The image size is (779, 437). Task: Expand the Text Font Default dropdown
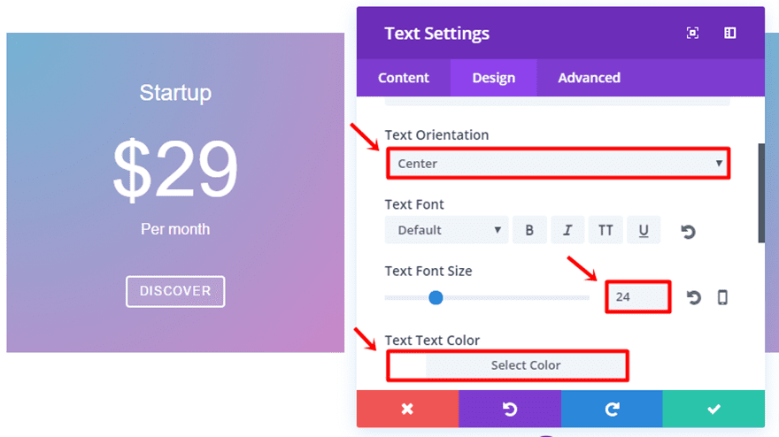click(446, 230)
